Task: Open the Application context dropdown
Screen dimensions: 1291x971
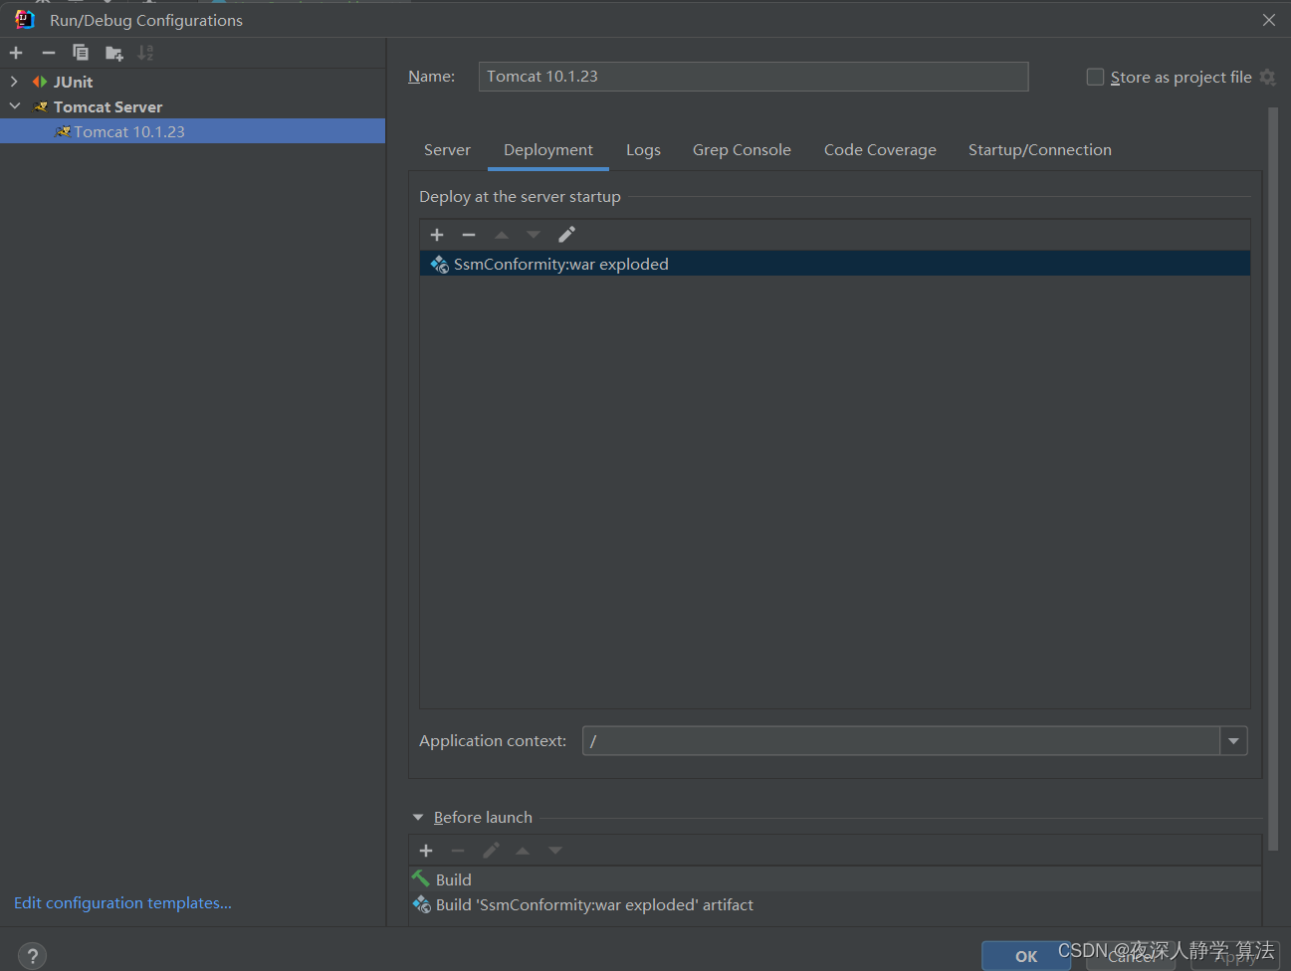Action: point(1234,740)
